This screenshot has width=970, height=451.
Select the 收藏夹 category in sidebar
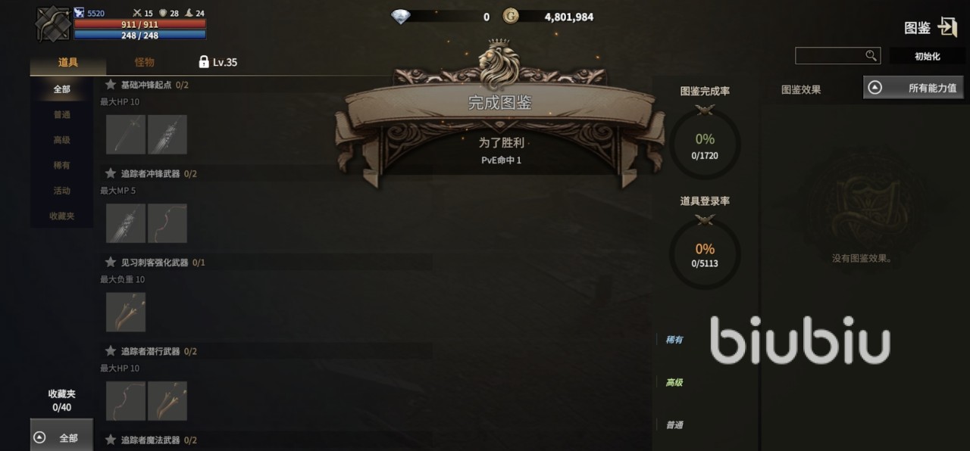61,216
